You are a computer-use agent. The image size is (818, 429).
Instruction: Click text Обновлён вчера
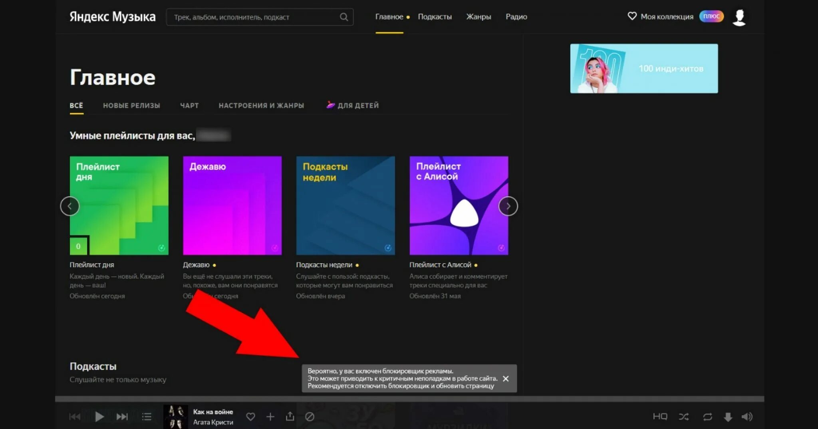click(320, 296)
